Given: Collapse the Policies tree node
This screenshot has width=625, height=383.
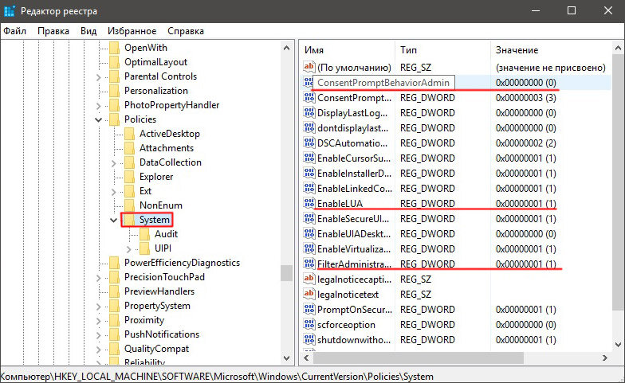Looking at the screenshot, I should click(99, 119).
